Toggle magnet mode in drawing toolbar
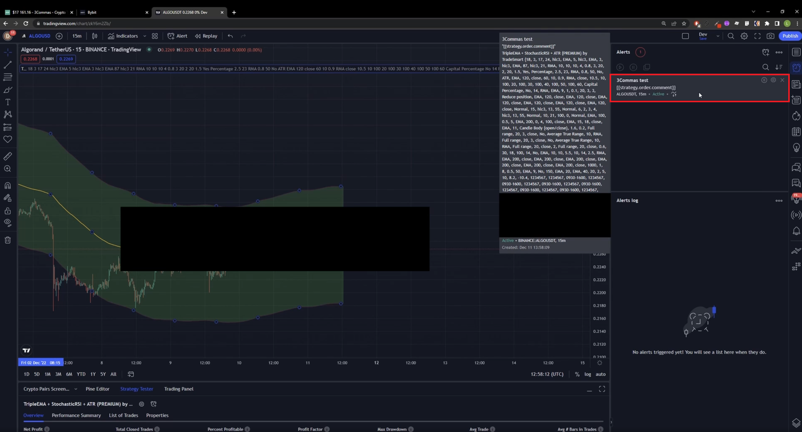The height and width of the screenshot is (432, 802). (x=8, y=185)
